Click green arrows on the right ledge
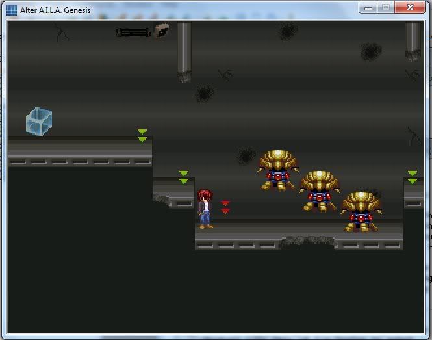Image resolution: width=432 pixels, height=340 pixels. tap(412, 177)
